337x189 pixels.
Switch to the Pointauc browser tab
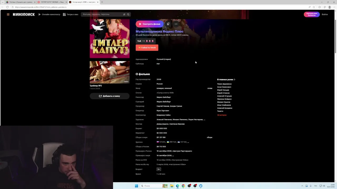[x=21, y=2]
